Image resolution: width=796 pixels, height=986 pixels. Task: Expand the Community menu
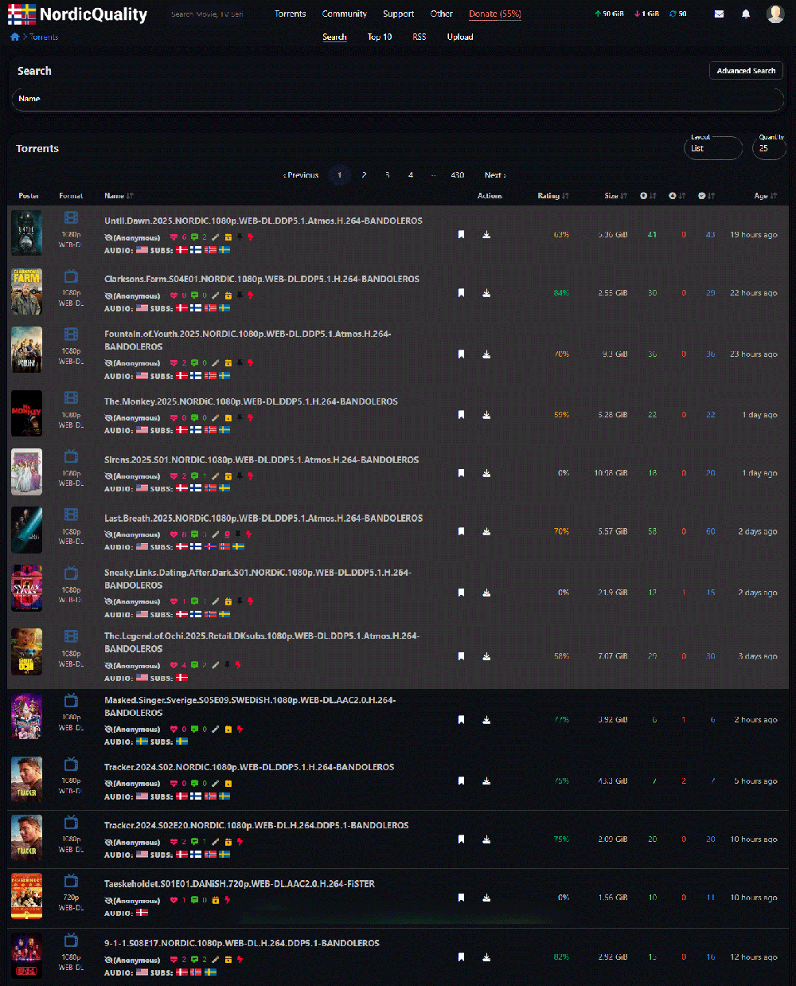[x=344, y=14]
